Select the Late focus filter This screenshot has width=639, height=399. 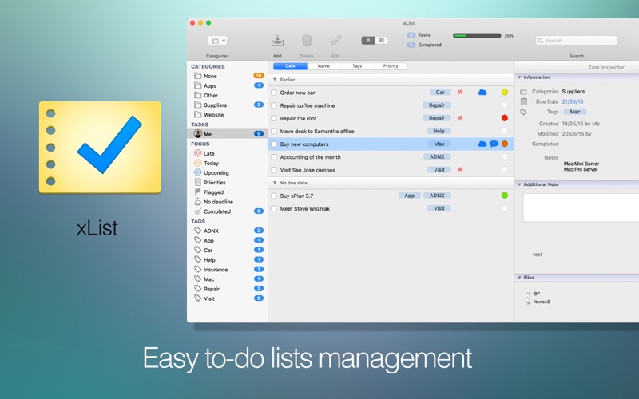point(209,153)
